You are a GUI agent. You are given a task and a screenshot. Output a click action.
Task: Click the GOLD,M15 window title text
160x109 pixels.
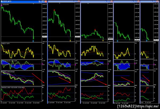7,1
